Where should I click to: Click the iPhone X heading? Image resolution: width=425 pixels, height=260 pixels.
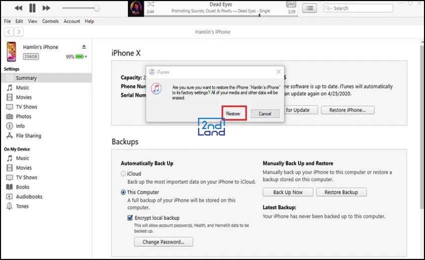[x=126, y=53]
